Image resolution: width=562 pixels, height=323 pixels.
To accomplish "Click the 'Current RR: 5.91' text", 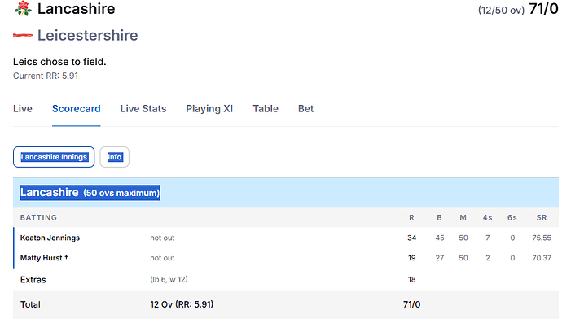I will pyautogui.click(x=46, y=76).
